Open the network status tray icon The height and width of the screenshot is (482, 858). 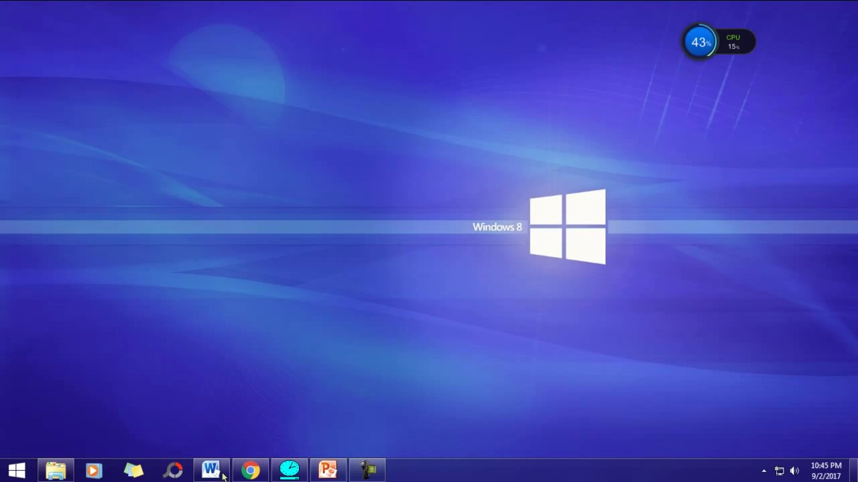[x=780, y=471]
